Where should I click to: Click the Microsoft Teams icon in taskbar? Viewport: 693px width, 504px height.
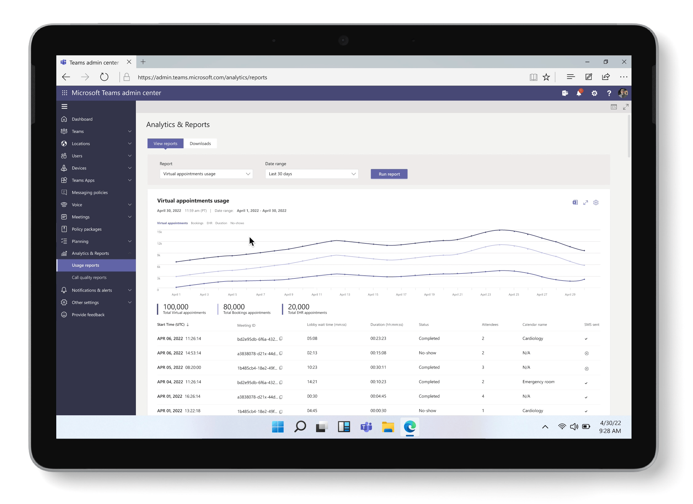pos(366,427)
